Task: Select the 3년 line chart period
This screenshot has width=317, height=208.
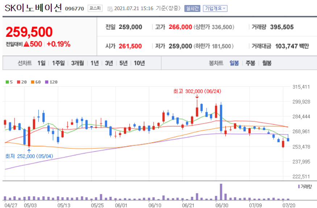Action: pos(109,63)
